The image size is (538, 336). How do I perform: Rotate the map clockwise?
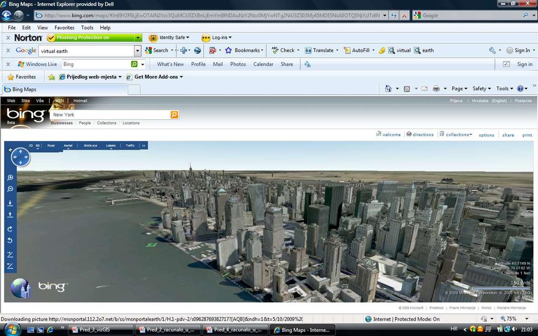(x=11, y=229)
